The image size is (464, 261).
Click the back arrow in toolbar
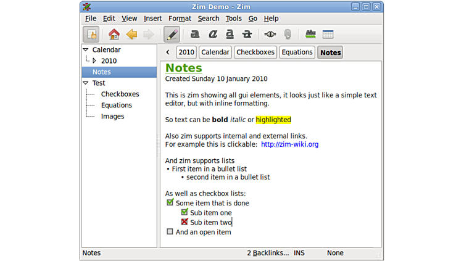click(x=131, y=35)
